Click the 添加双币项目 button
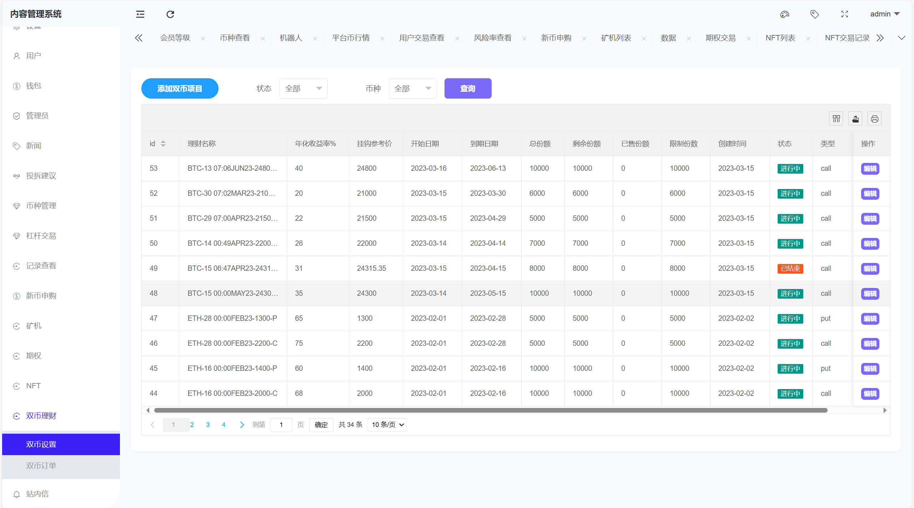The width and height of the screenshot is (914, 508). tap(180, 89)
